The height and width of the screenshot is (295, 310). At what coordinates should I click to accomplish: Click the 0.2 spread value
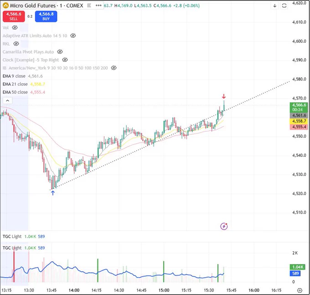point(30,16)
